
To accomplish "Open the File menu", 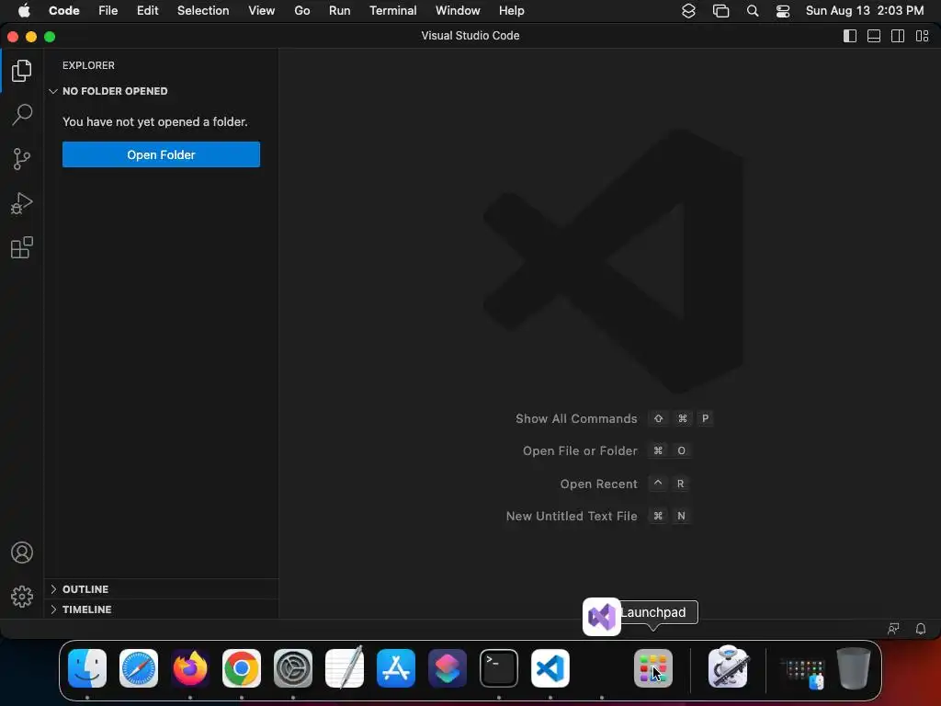I will coord(108,11).
